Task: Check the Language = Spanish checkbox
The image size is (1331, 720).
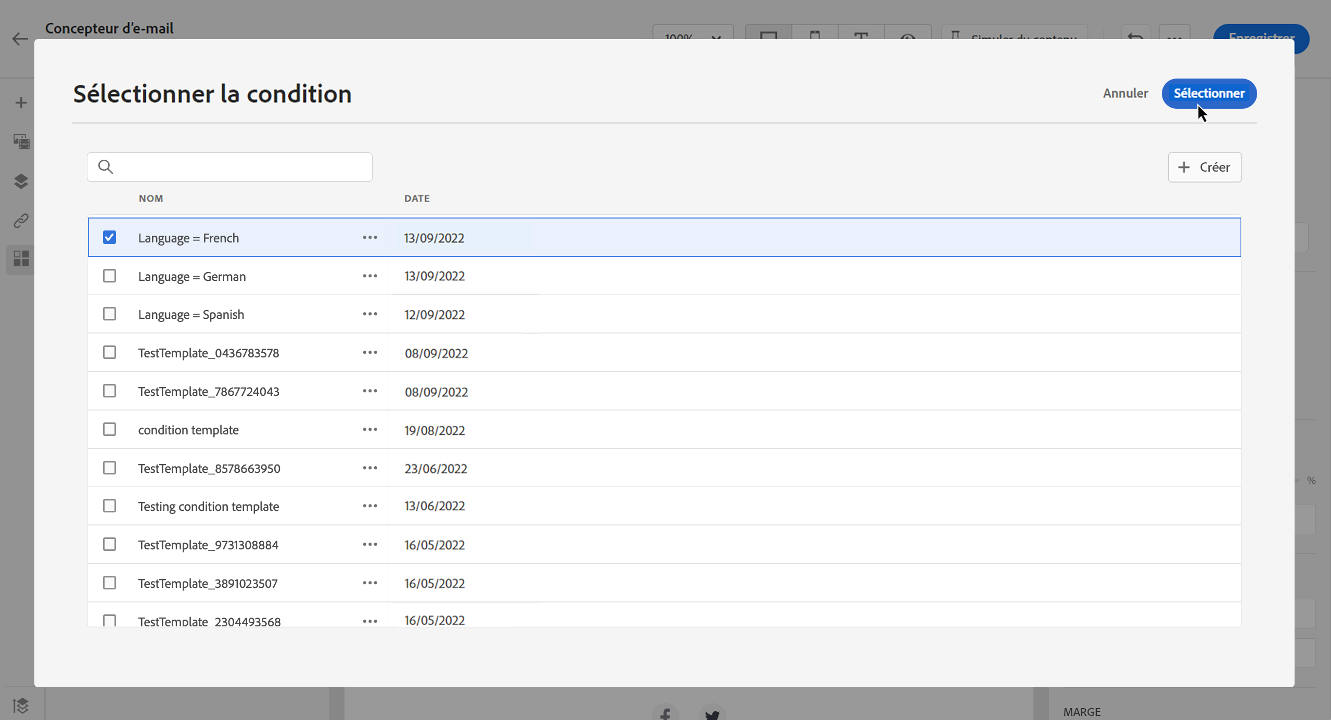Action: 109,314
